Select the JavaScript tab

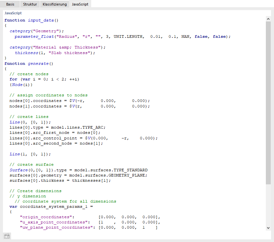79,4
